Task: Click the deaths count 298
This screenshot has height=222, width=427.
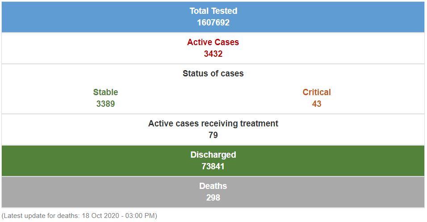Action: tap(213, 197)
